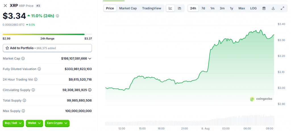Click the $2.99 range low value
The width and height of the screenshot is (291, 131).
tap(7, 38)
